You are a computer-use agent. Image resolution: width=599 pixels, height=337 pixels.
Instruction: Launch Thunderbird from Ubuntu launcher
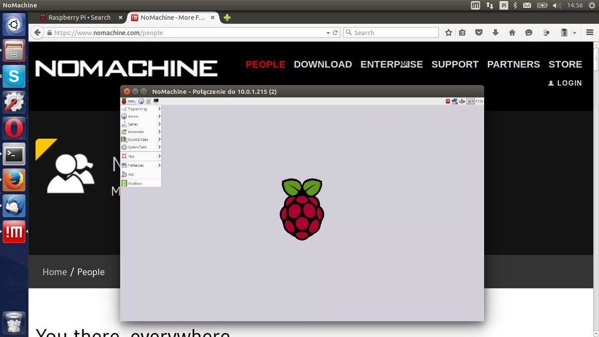14,206
